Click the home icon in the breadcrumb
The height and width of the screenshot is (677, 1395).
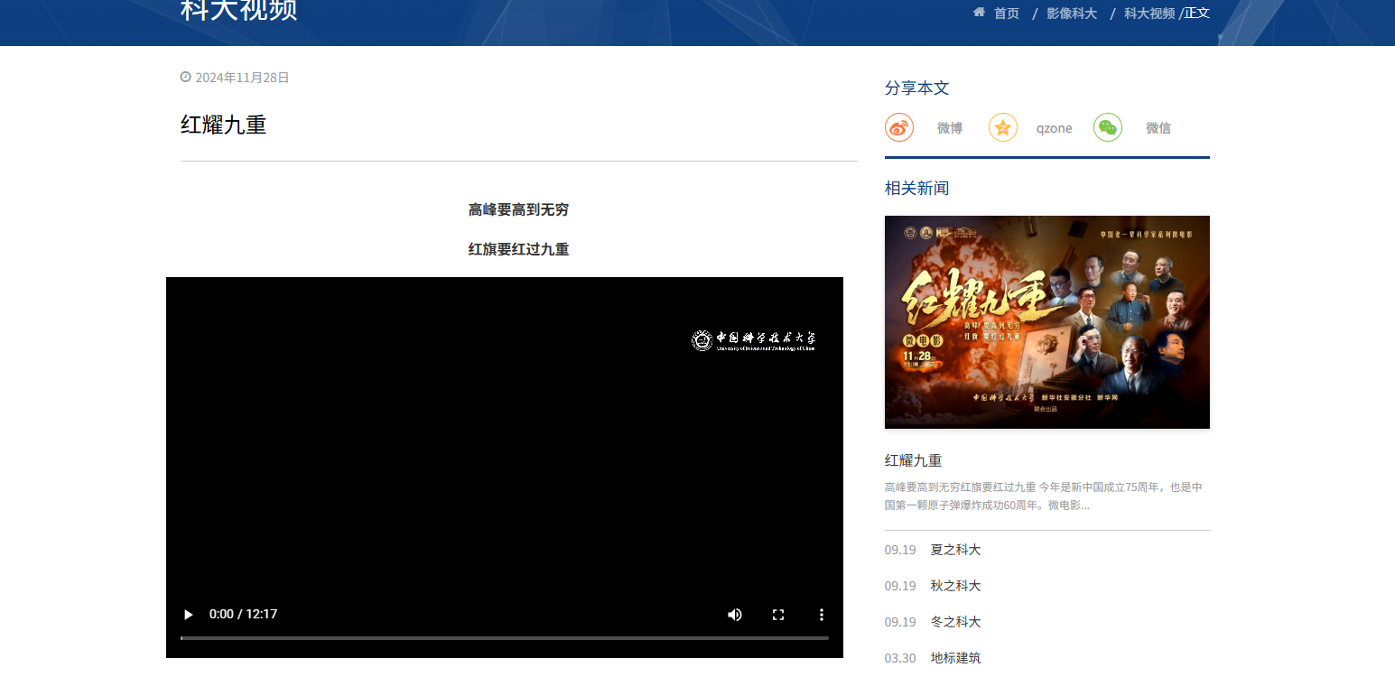978,13
